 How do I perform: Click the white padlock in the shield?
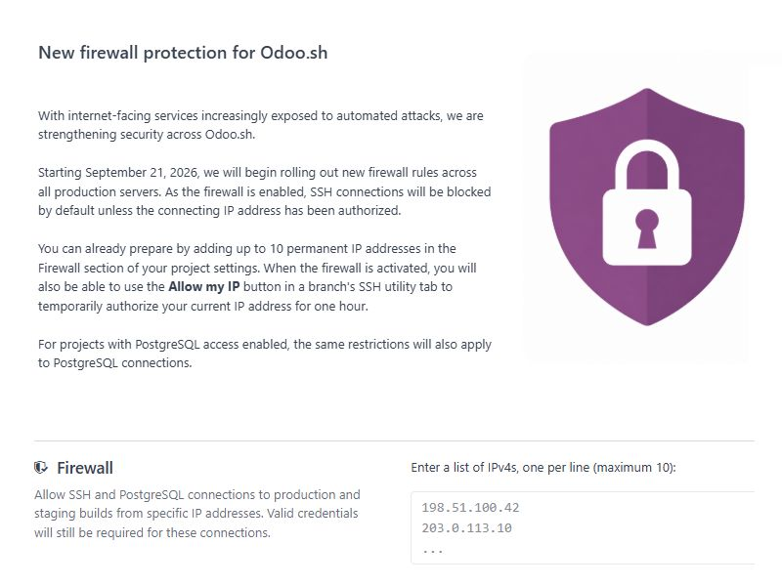647,203
